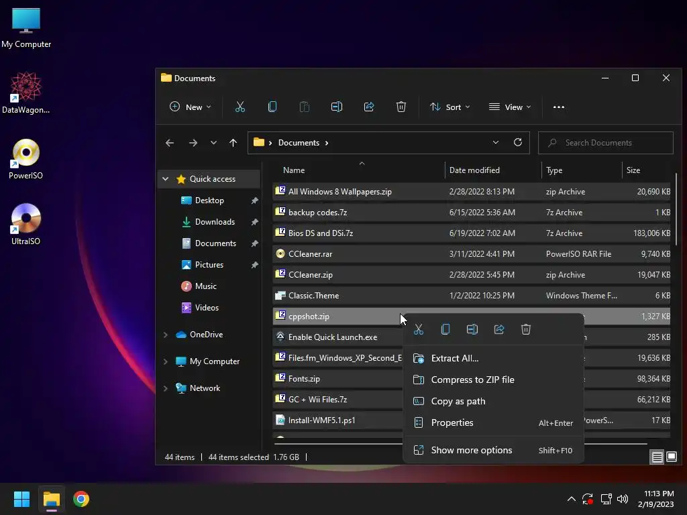The width and height of the screenshot is (687, 515).
Task: Click the Delete trash icon in toolbar
Action: (x=401, y=107)
